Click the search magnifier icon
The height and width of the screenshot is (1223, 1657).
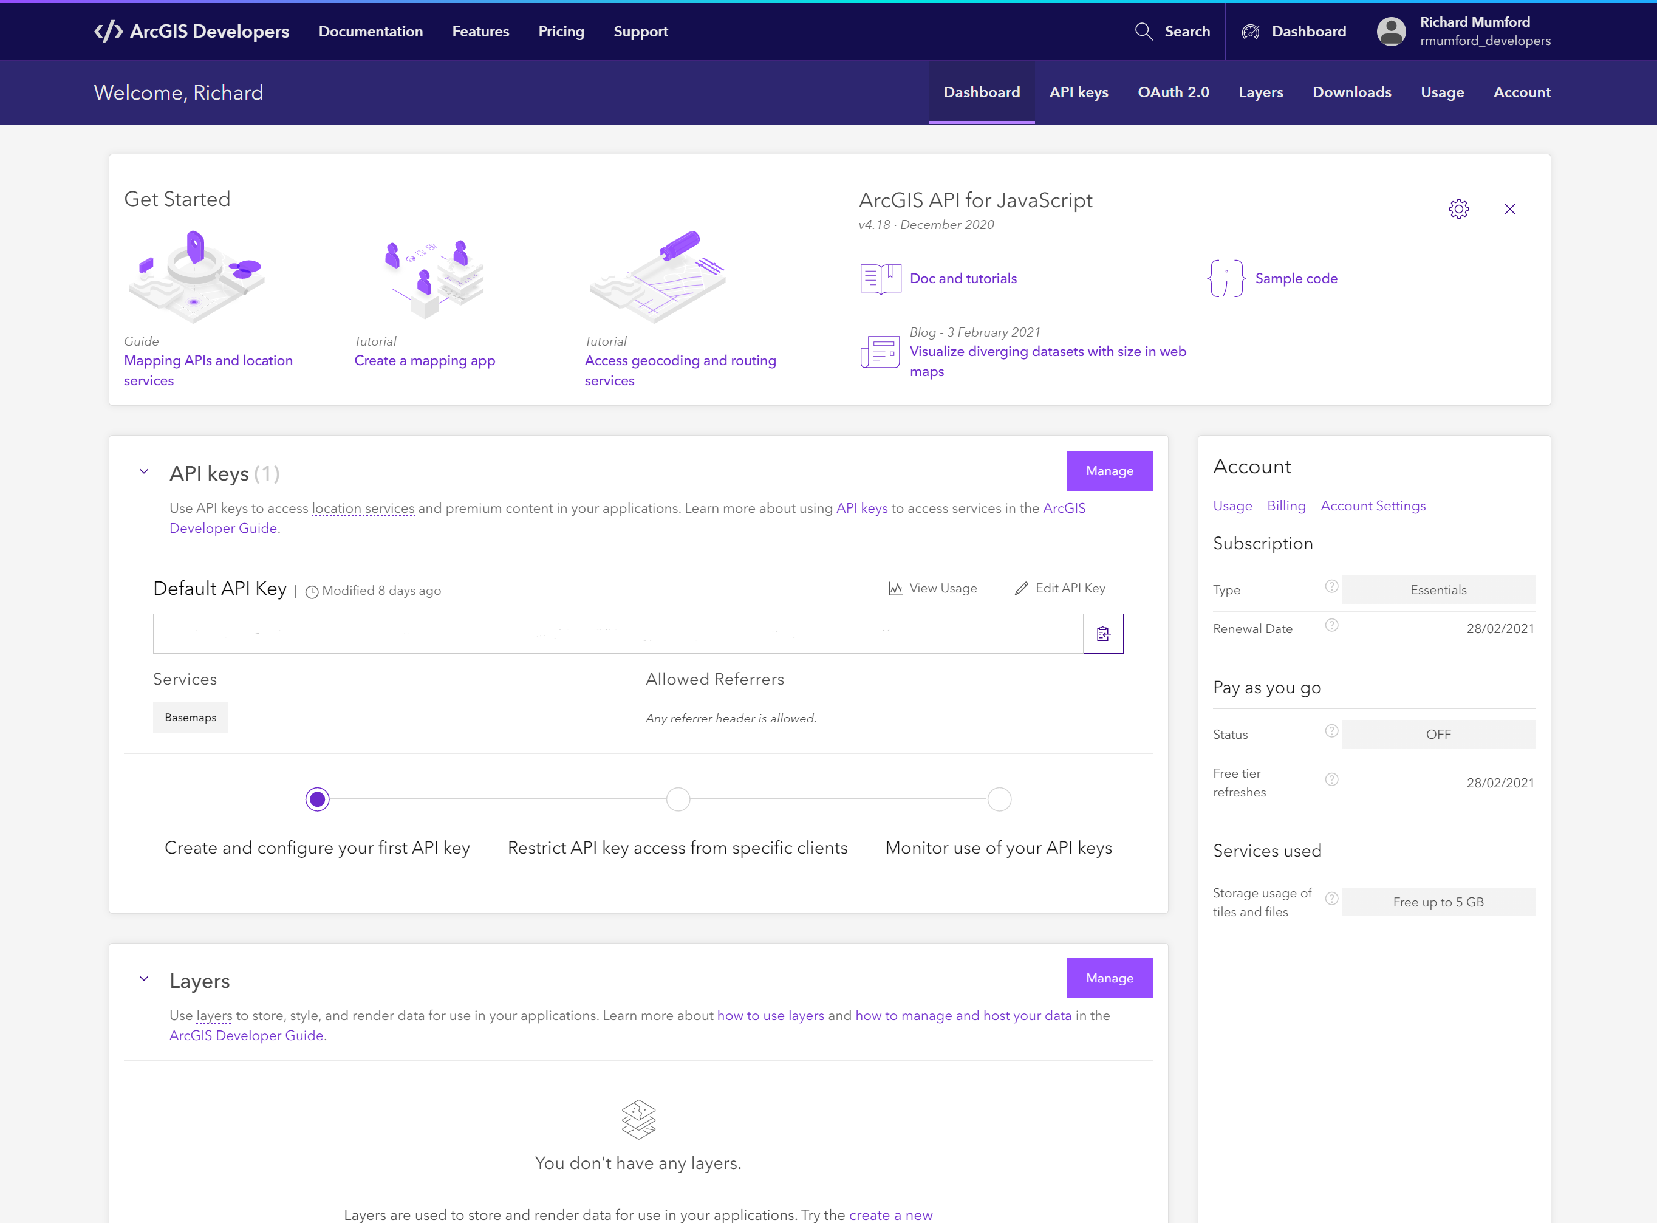(1143, 31)
